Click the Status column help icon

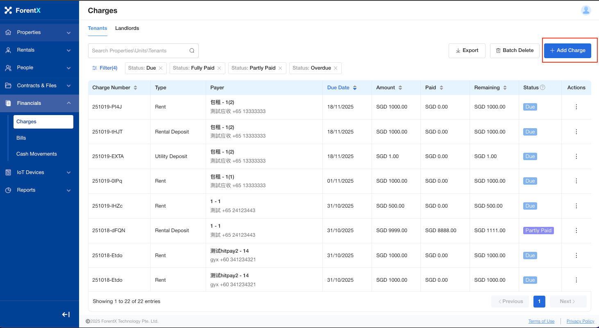click(x=542, y=88)
